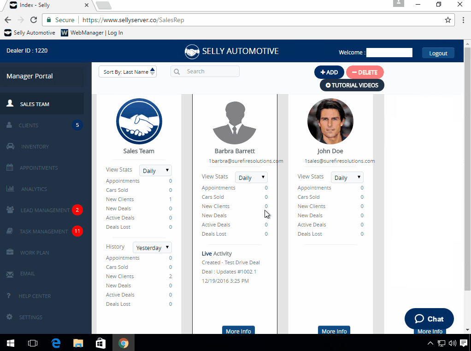Open the Inventory car icon

click(10, 146)
